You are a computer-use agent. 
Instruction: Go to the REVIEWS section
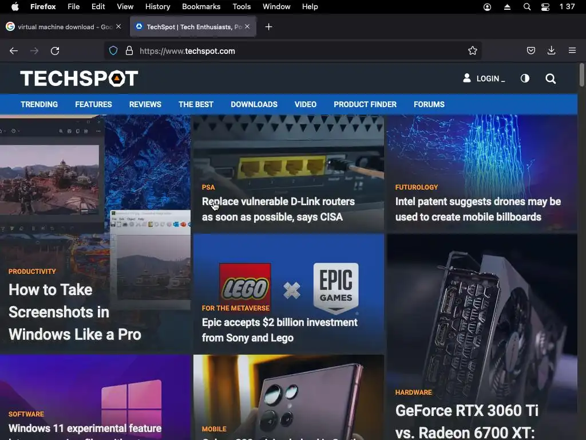tap(145, 104)
